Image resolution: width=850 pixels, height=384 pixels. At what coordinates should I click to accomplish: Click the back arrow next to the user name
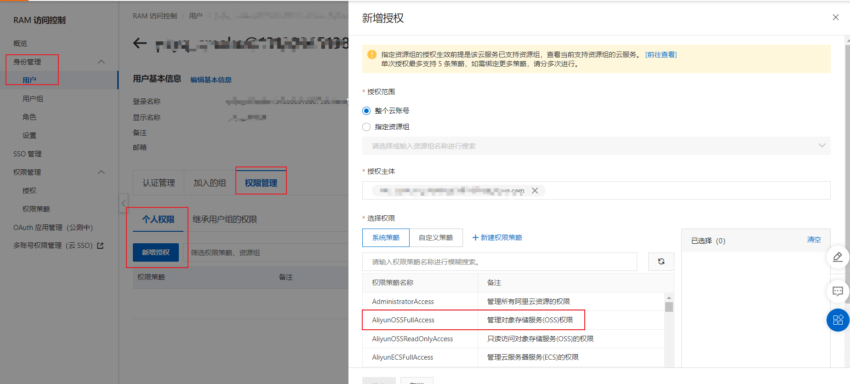point(140,44)
